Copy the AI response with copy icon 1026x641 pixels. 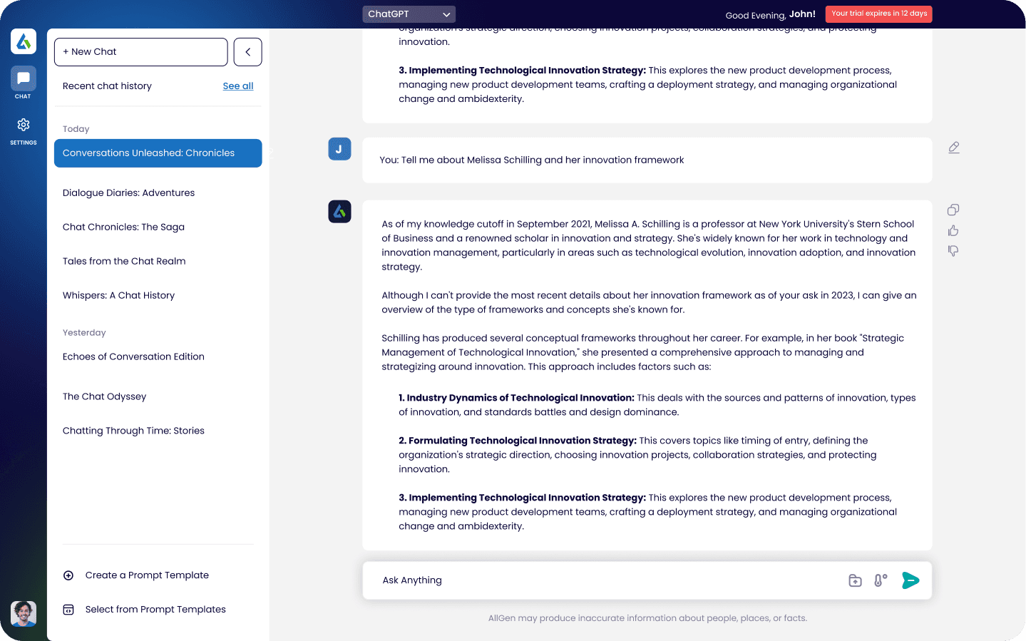point(953,210)
